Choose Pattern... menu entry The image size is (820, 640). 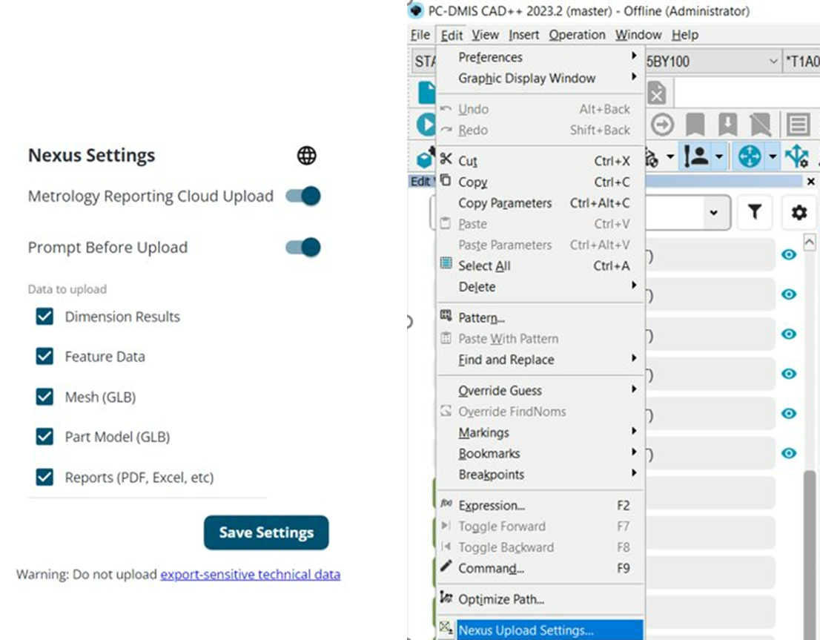[x=540, y=317]
